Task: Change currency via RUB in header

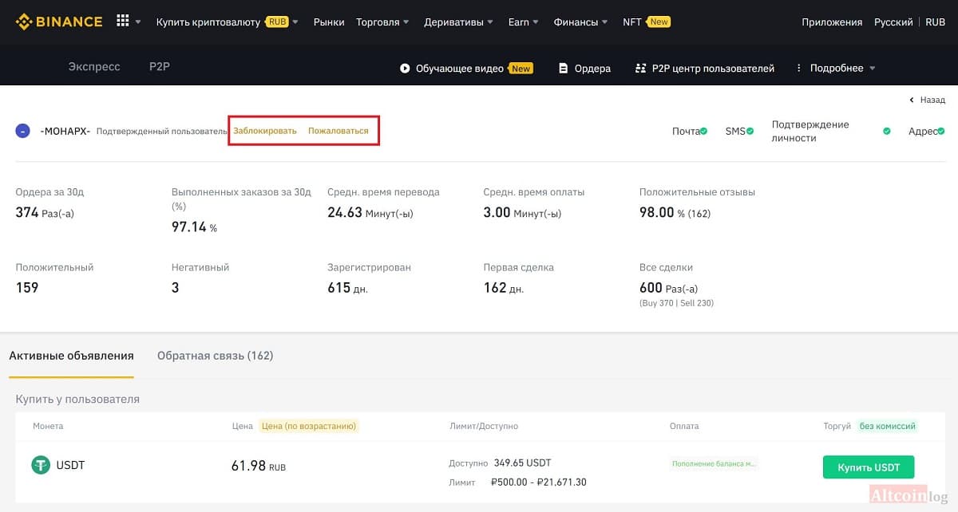Action: click(x=936, y=22)
